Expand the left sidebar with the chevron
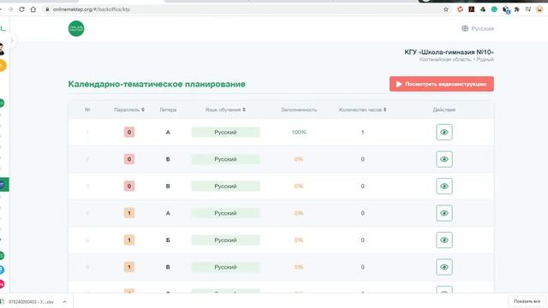Screen dimensions: 548x308 pos(12,40)
